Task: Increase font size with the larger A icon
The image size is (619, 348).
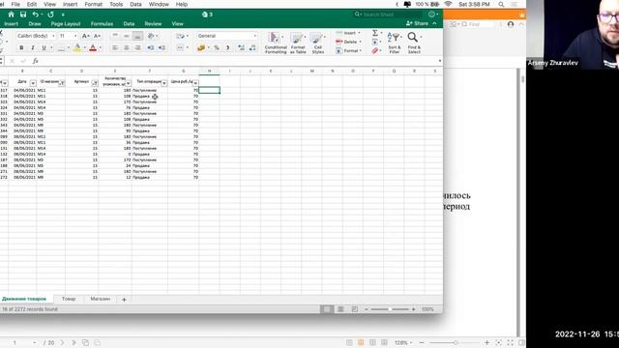Action: click(85, 36)
